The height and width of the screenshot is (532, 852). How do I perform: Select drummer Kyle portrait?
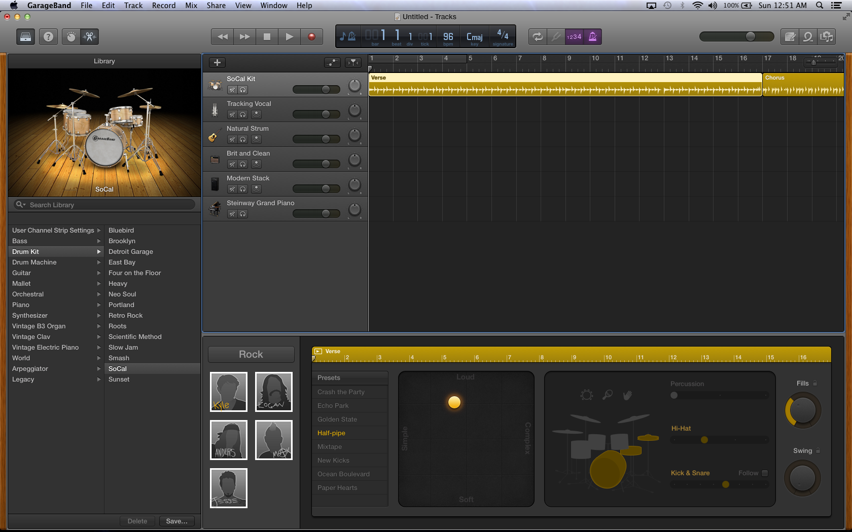[x=229, y=392]
